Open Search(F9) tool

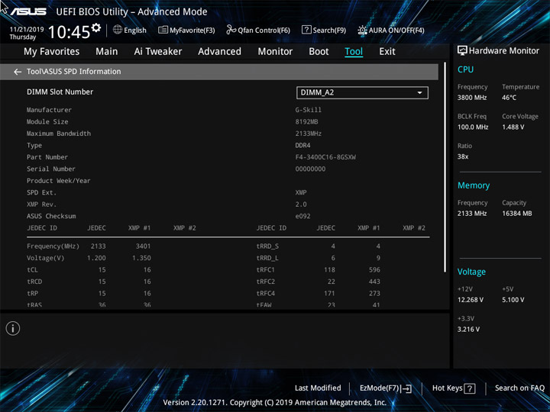(x=324, y=30)
